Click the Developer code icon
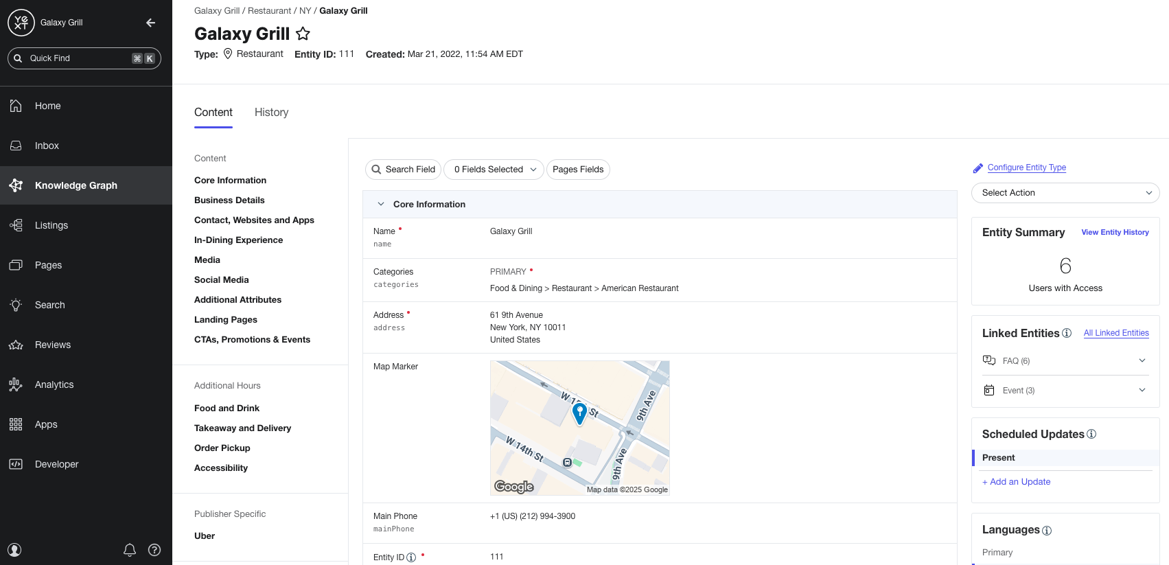Viewport: 1169px width, 565px height. coord(16,464)
